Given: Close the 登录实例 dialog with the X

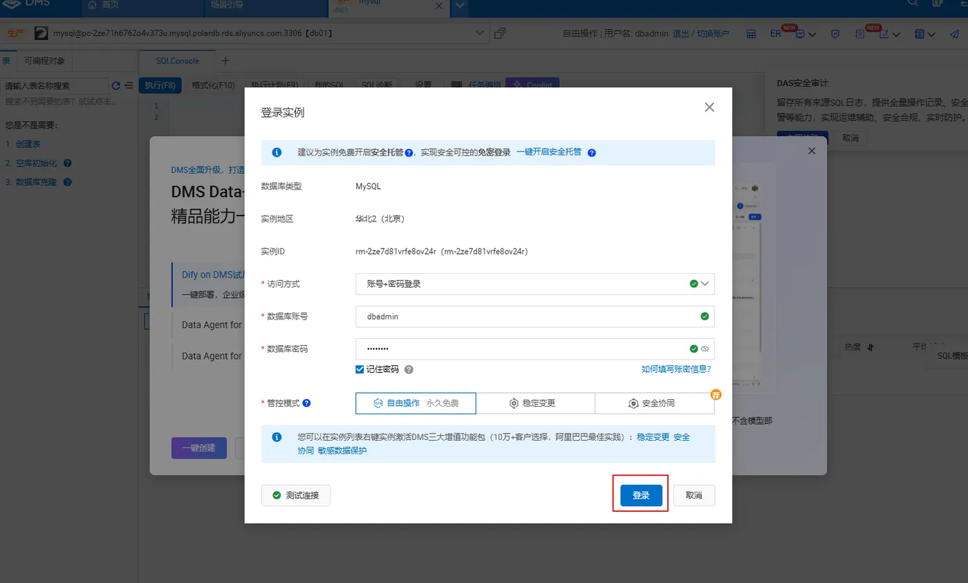Looking at the screenshot, I should (709, 107).
